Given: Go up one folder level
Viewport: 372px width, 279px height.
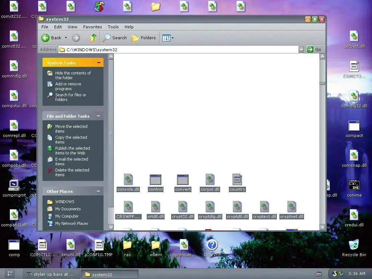Looking at the screenshot, I should 93,38.
